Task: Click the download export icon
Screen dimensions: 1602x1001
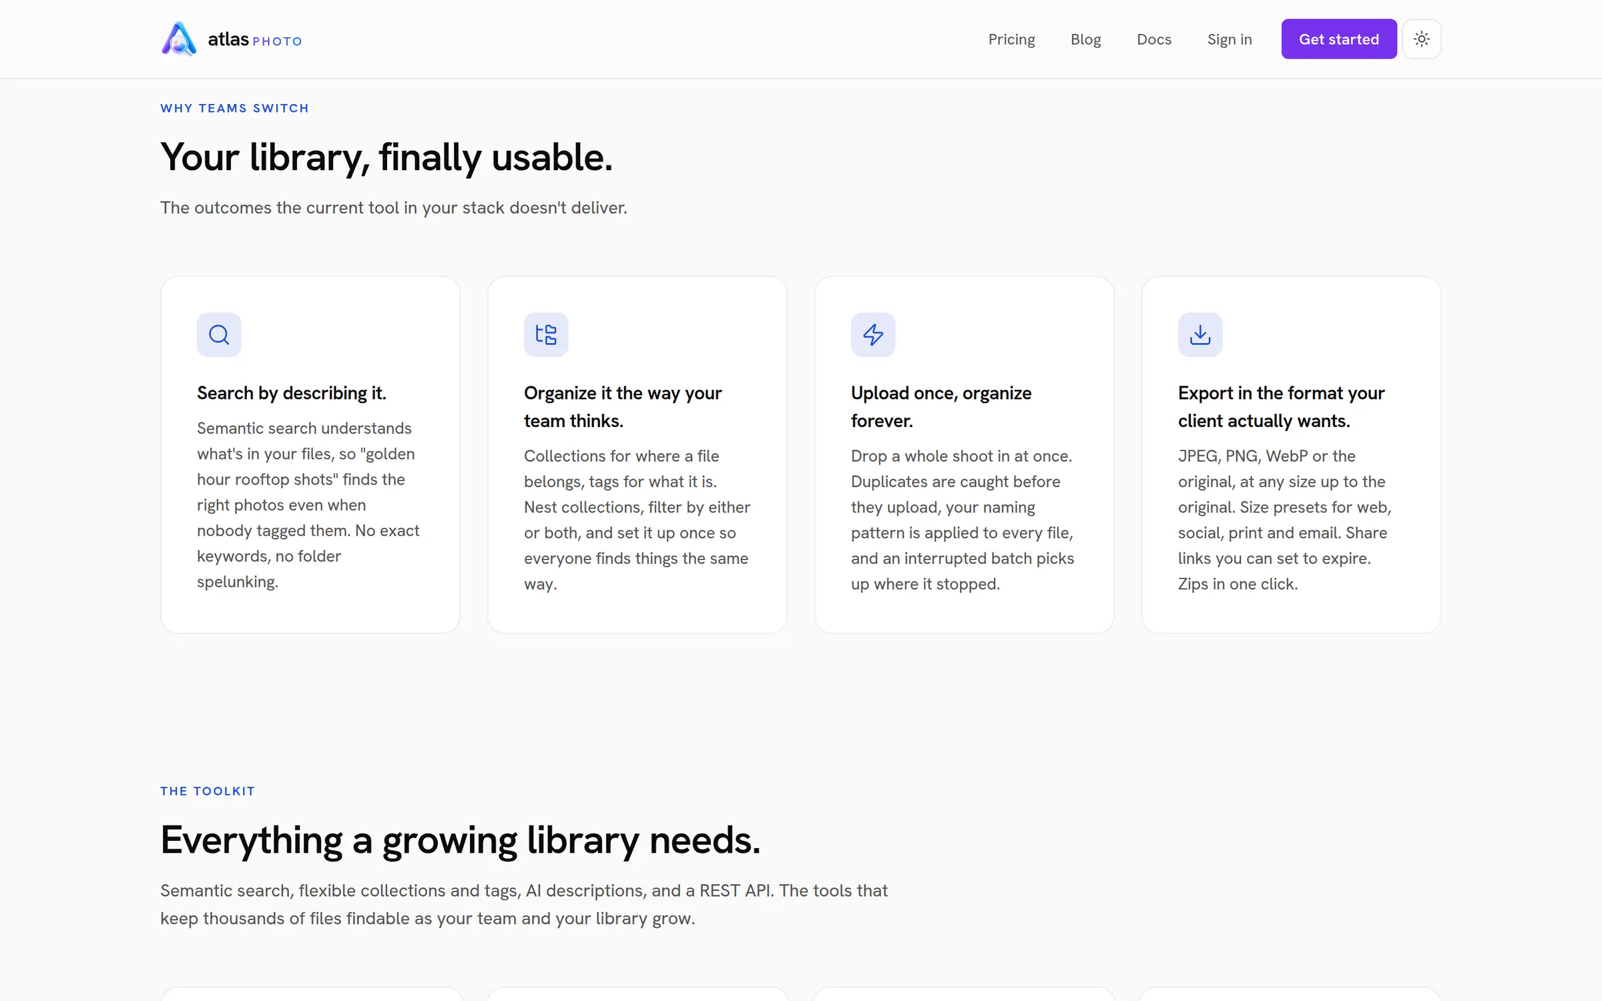Action: click(1200, 334)
